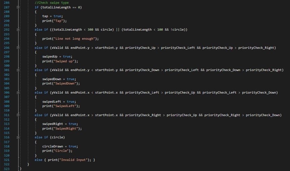Click "swipedRight" variable on line 313
Screen dimensions: 290x171
[x=52, y=124]
